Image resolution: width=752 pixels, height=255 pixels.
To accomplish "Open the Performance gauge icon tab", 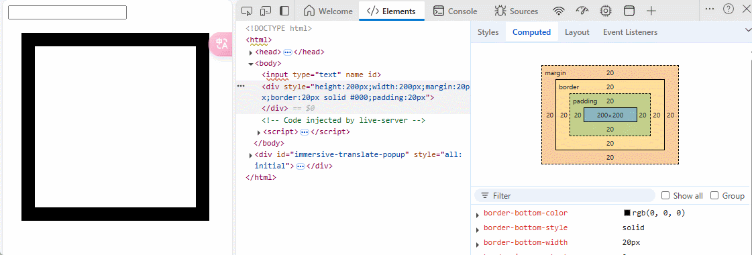I will [582, 11].
